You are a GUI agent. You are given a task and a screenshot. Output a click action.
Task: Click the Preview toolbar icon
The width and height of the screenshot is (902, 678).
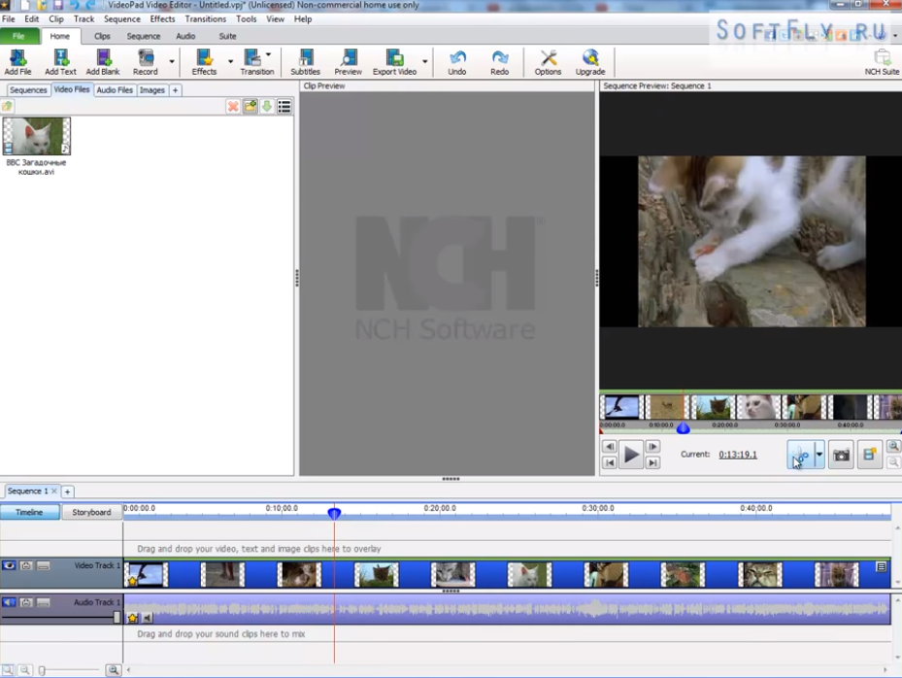pos(348,62)
